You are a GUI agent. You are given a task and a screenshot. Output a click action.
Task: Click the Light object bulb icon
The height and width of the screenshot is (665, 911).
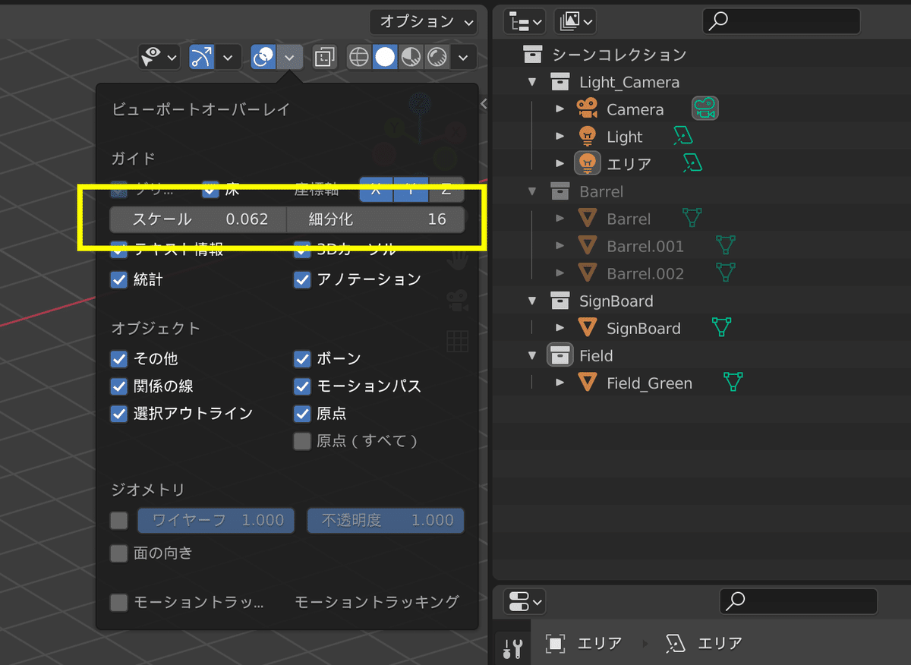click(587, 137)
